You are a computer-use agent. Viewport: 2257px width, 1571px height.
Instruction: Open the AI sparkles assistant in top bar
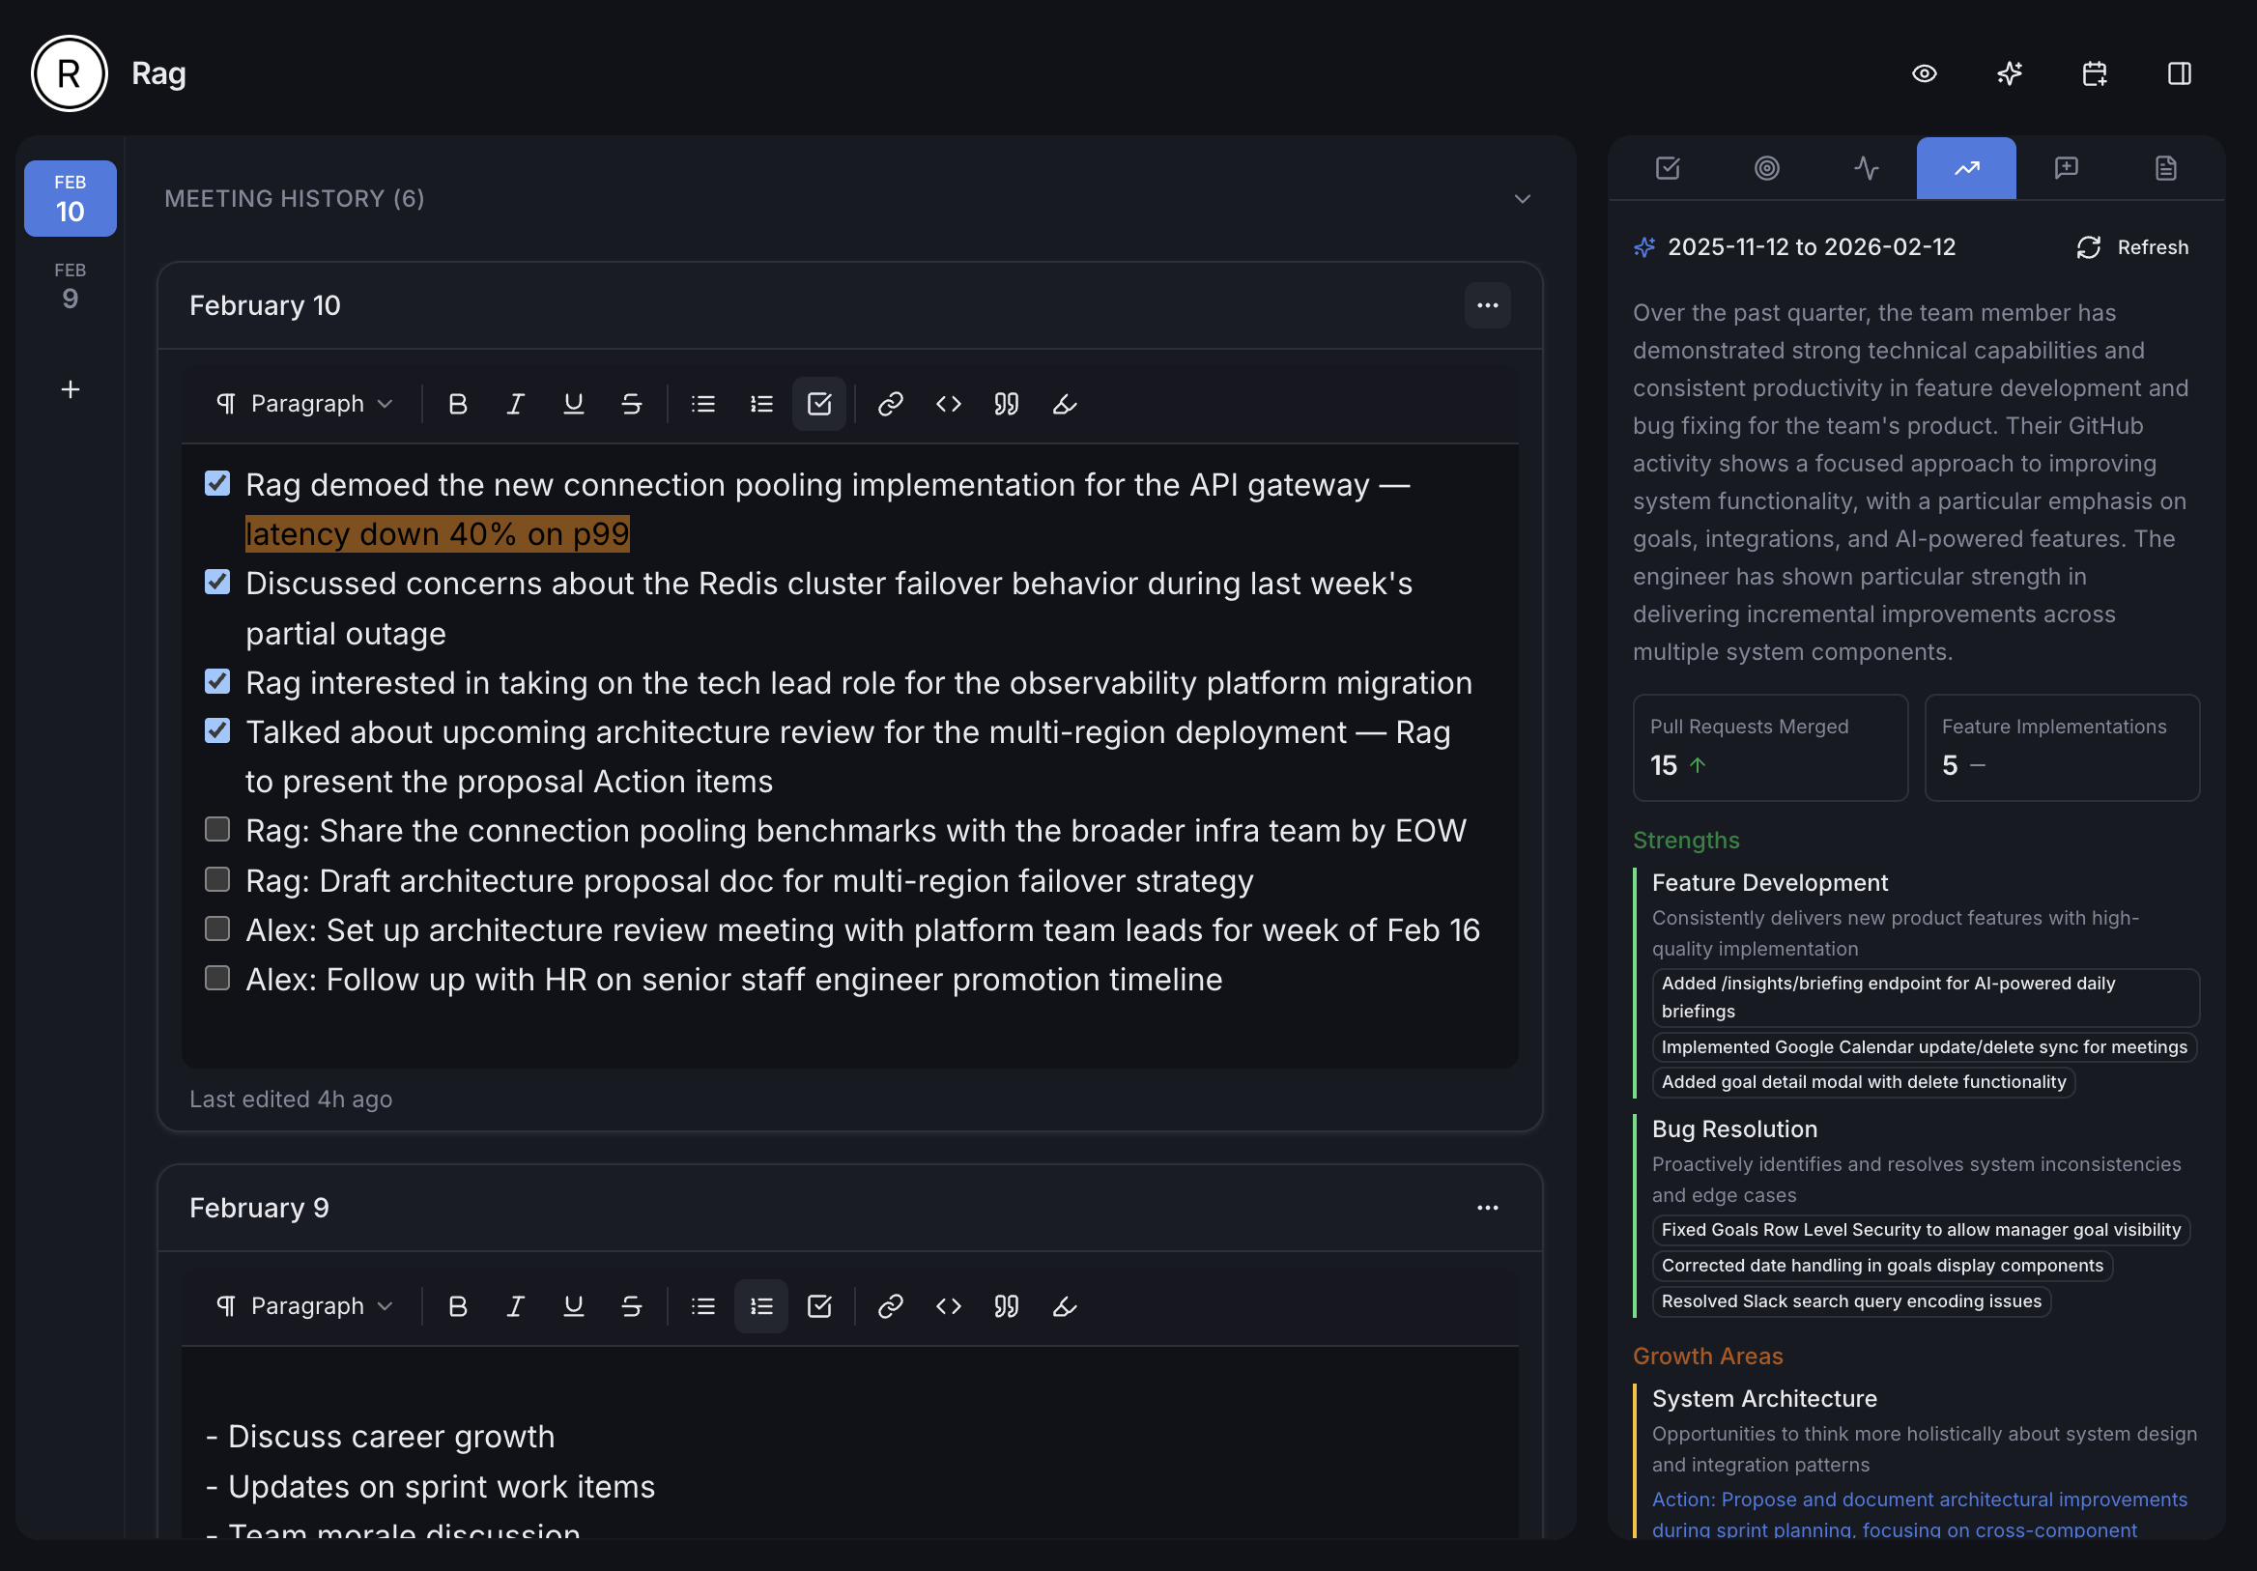(x=2010, y=73)
